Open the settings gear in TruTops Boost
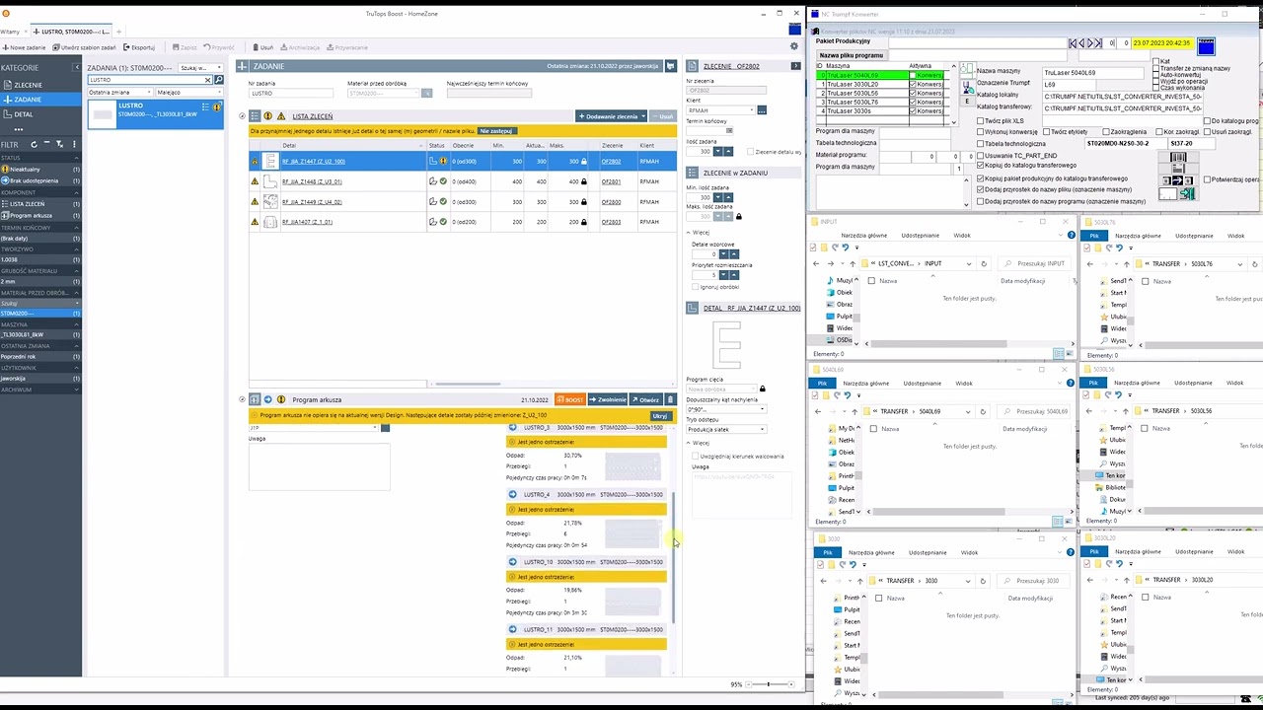 [x=794, y=46]
